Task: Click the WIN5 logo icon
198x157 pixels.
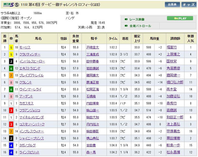Action: point(8,5)
